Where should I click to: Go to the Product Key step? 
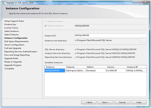coord(10,25)
